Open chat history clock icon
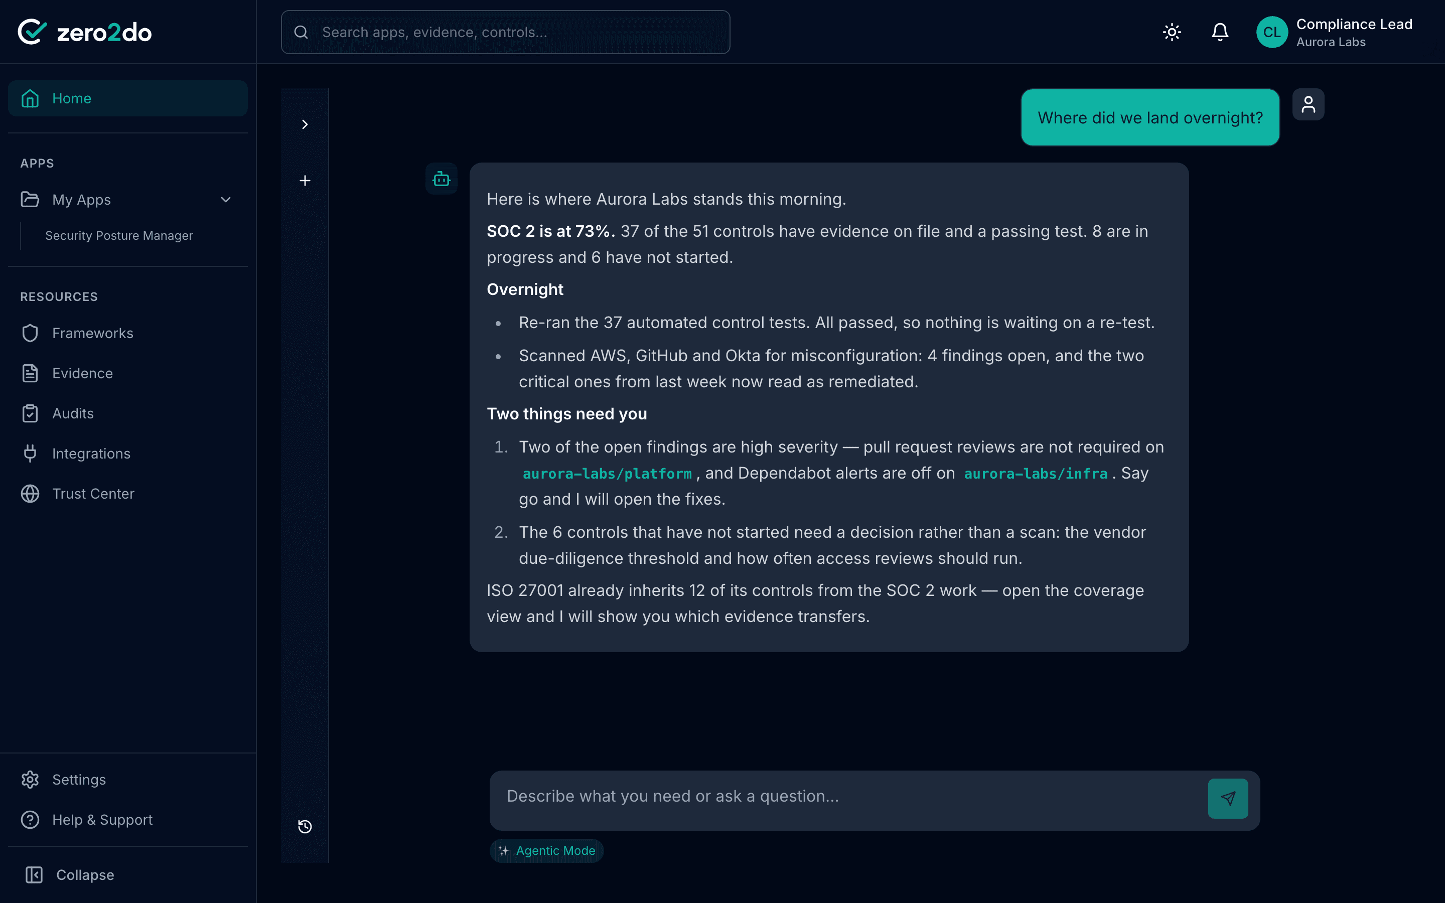This screenshot has height=903, width=1445. pyautogui.click(x=305, y=827)
